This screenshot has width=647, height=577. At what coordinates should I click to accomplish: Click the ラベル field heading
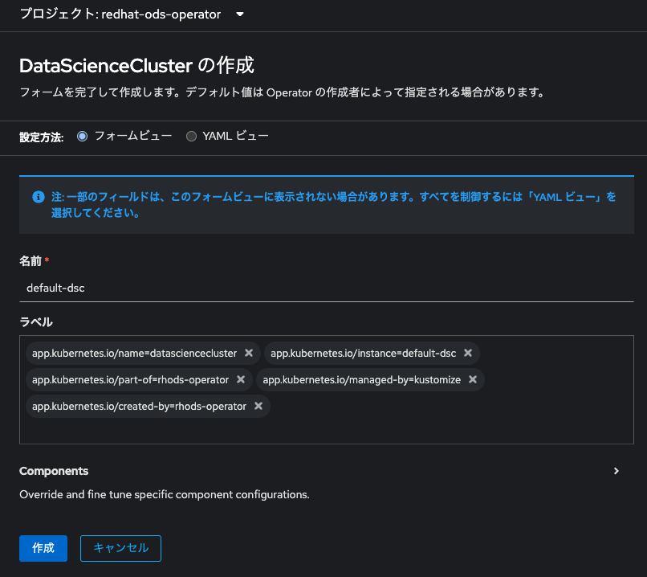36,322
